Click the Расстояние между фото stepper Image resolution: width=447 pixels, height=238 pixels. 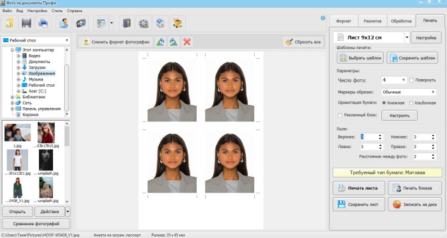pos(433,156)
